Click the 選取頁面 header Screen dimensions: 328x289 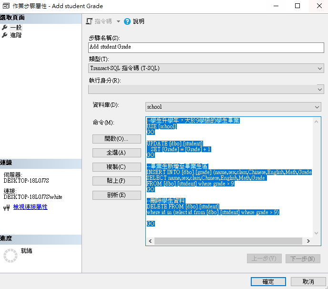coord(41,18)
